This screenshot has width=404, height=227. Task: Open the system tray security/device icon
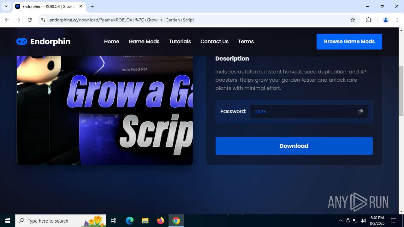(348, 221)
